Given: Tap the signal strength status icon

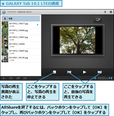Looking at the screenshot, I should 109,78.
